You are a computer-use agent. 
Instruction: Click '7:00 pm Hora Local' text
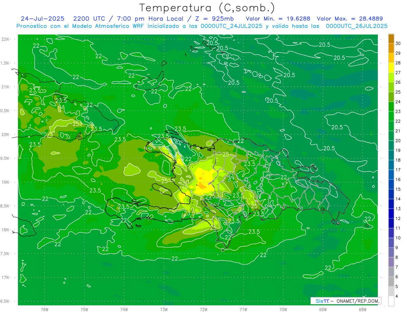pyautogui.click(x=150, y=19)
